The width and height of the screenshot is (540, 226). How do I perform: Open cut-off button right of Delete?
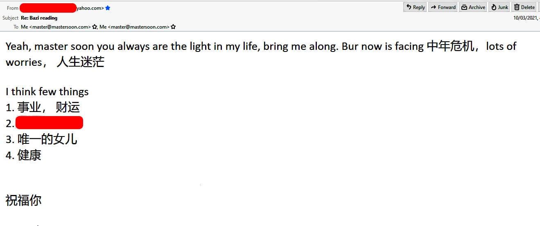[539, 7]
